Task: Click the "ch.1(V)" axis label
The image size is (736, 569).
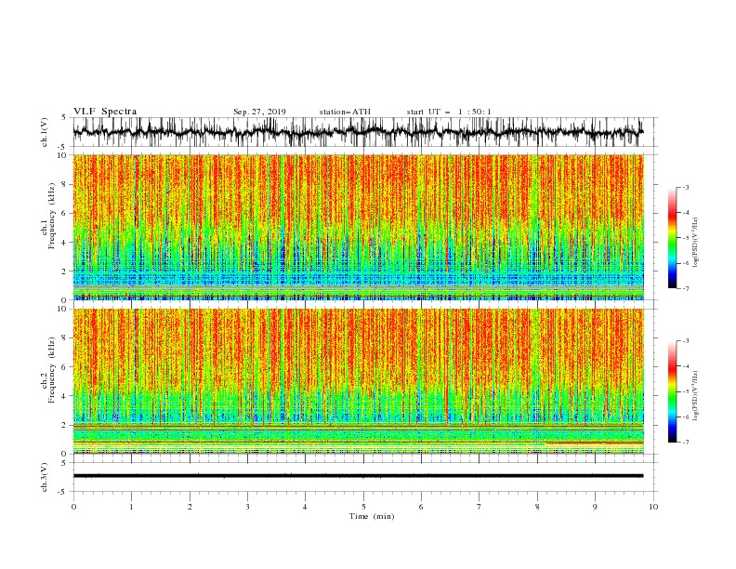Action: (45, 132)
